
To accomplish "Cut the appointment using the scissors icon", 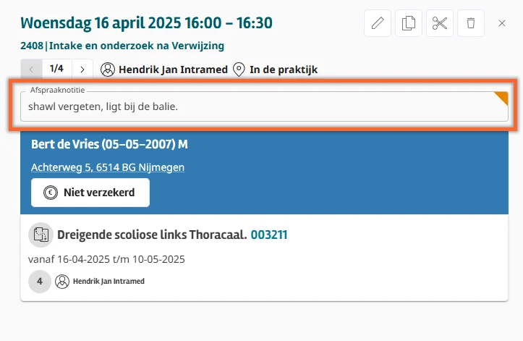I will click(x=440, y=23).
